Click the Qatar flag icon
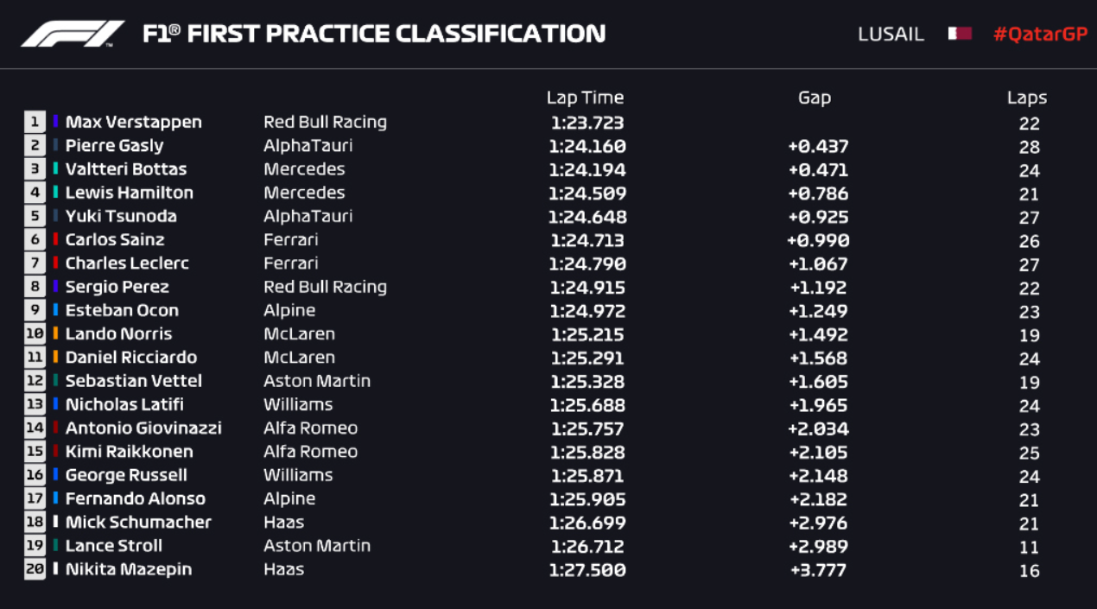The height and width of the screenshot is (609, 1097). coord(959,34)
